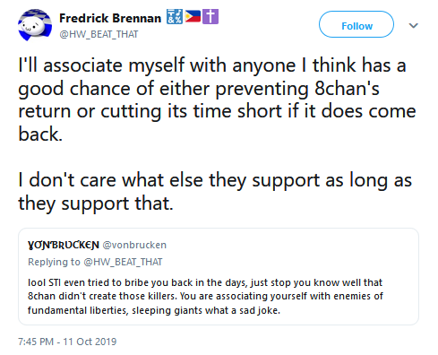The height and width of the screenshot is (355, 438).
Task: Open the quoted tweet text starting 'lool STI'
Action: [x=205, y=297]
